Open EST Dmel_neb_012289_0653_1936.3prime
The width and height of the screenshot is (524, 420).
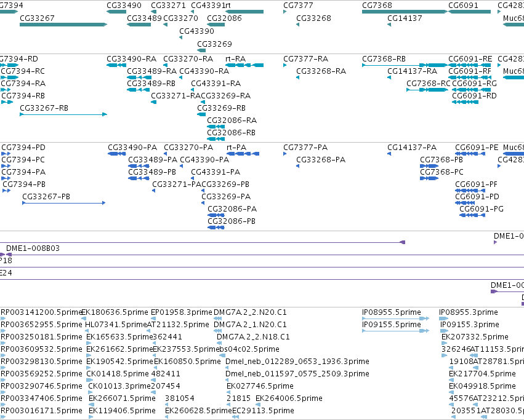[297, 362]
